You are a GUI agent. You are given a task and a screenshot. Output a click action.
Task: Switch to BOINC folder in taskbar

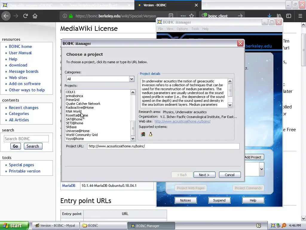coord(103,226)
